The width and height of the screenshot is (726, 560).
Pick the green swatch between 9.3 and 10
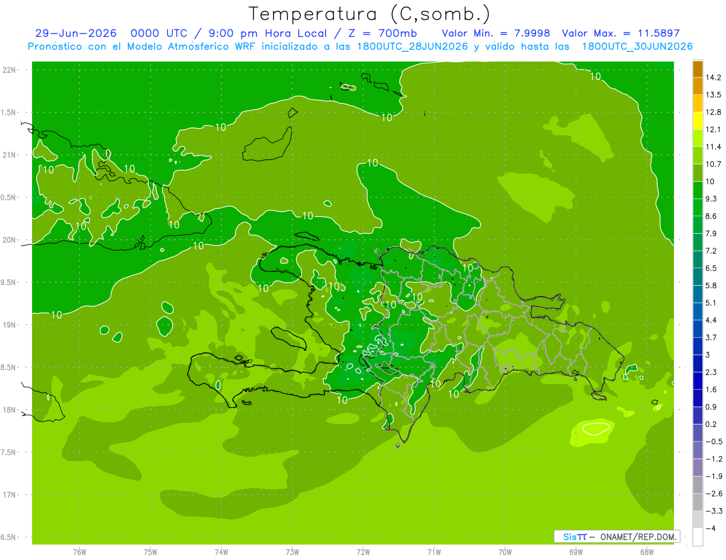tap(698, 190)
